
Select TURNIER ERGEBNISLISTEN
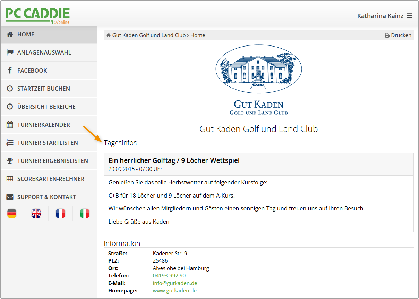[49, 161]
